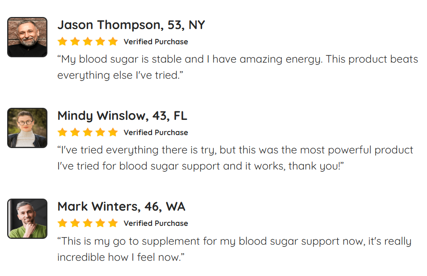Click the fifth star in Mark Winters' rating
Screen dimensions: 427x276
click(113, 223)
